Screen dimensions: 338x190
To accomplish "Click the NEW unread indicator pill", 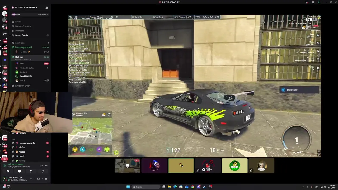I will pos(4,159).
